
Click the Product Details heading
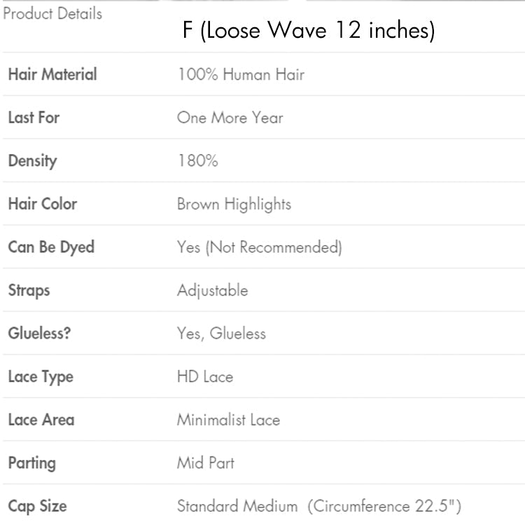point(52,13)
